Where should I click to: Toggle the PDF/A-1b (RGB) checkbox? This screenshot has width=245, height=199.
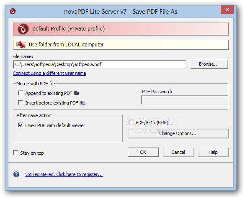point(131,122)
